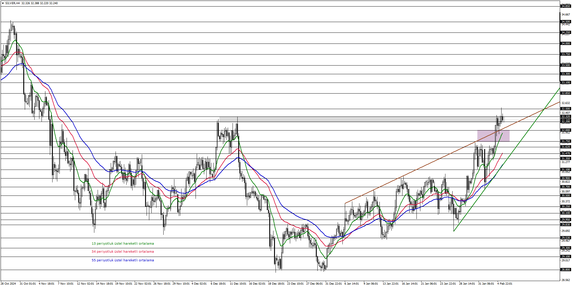
Task: Click the 16 Jan 14:01 date label
Action: pyautogui.click(x=410, y=284)
